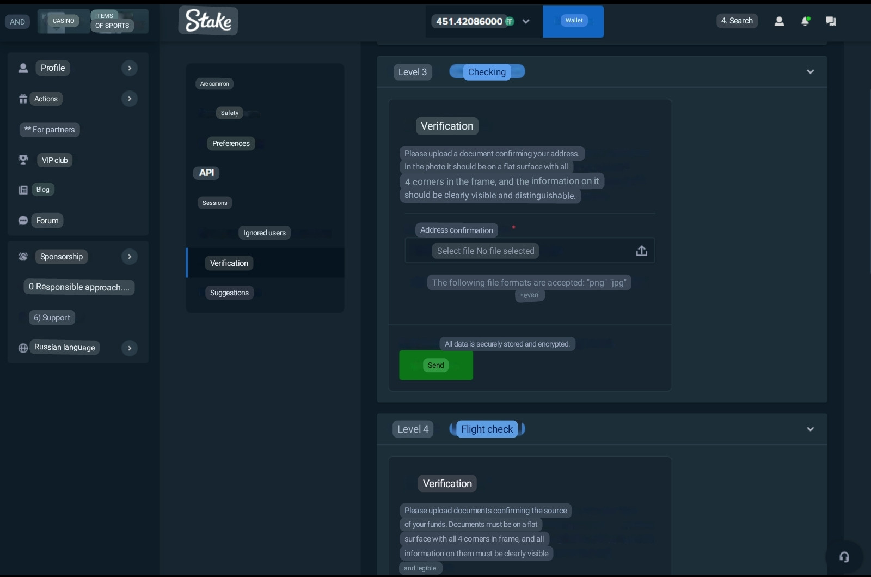Expand Russian language chevron
Screen dimensions: 871x577
click(130, 348)
